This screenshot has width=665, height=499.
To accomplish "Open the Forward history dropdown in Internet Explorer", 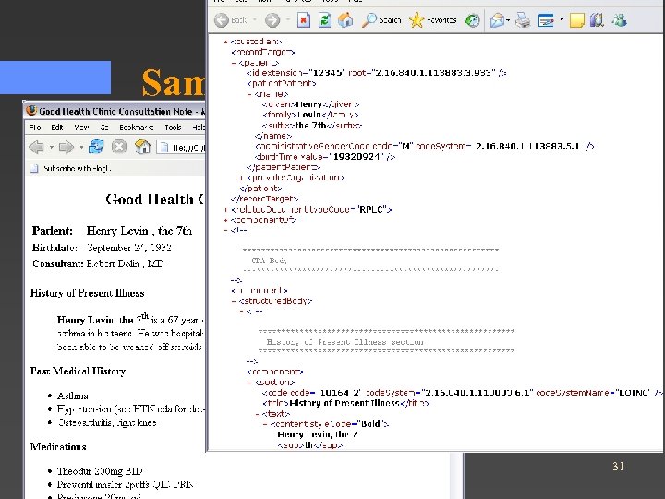I will (287, 20).
